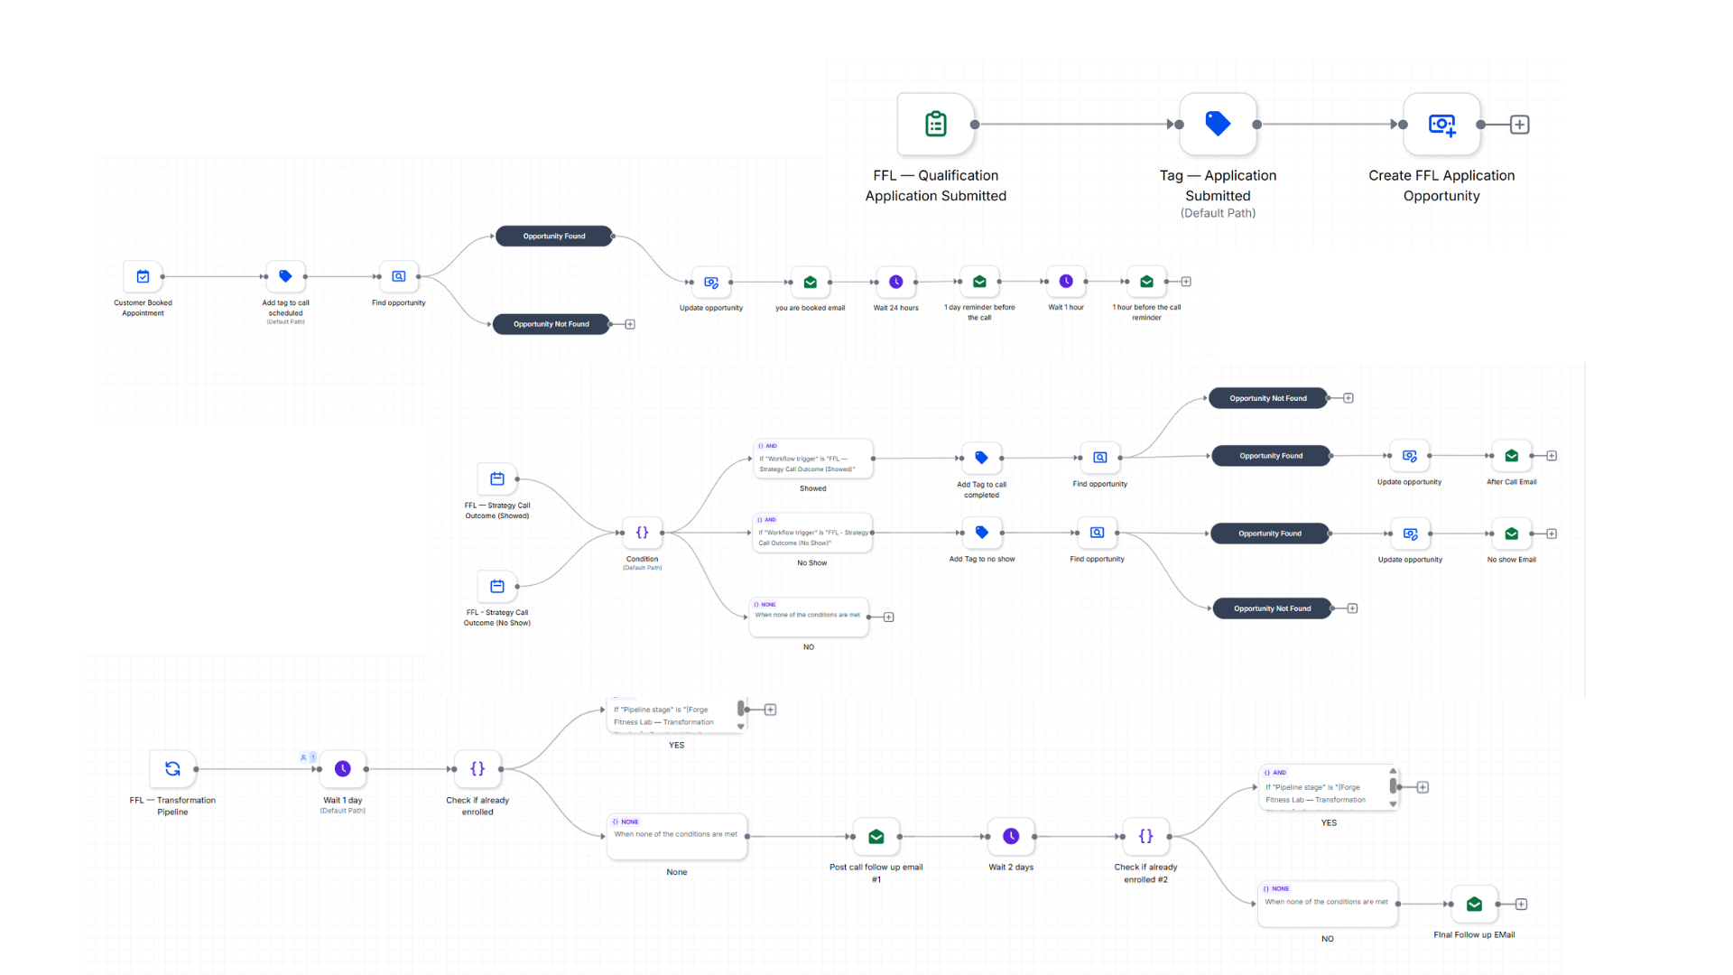This screenshot has height=975, width=1733.
Task: Add step after Create FFL Application Opportunity
Action: 1520,125
